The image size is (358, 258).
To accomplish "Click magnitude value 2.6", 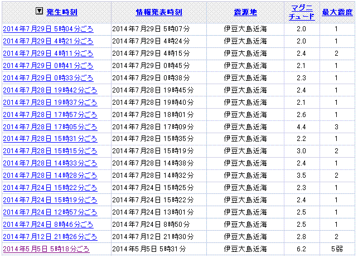I will tap(301, 115).
